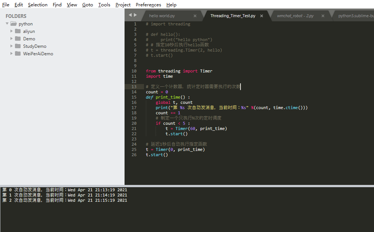Switch to wmchat_robot - 2.py tab
The image size is (374, 232).
pos(295,16)
